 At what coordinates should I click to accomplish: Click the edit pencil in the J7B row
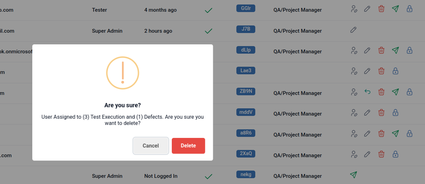pos(353,30)
